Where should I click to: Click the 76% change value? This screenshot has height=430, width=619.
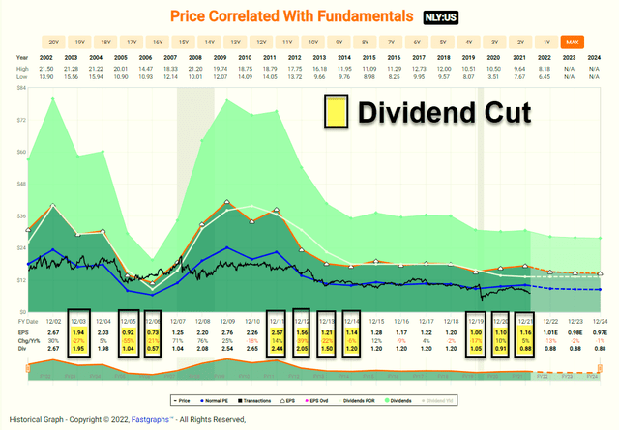202,341
